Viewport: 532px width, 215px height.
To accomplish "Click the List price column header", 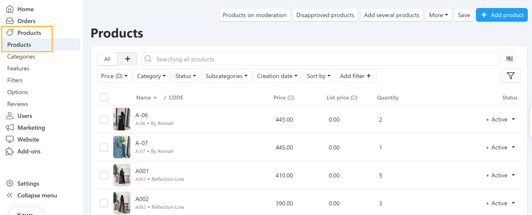I will tap(342, 97).
